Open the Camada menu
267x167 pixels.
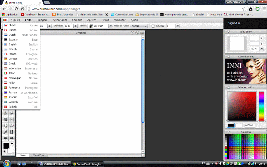(x=77, y=20)
